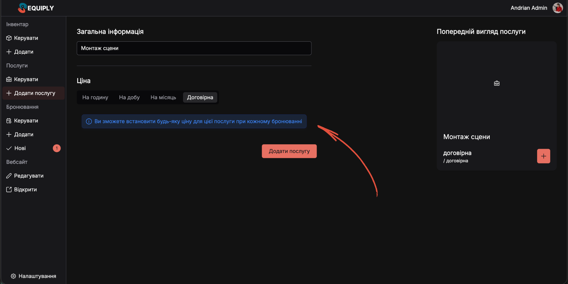Switch pricing to На добу

pyautogui.click(x=129, y=97)
